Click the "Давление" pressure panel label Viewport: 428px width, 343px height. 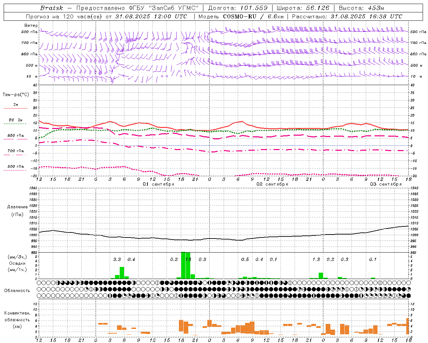[17, 207]
